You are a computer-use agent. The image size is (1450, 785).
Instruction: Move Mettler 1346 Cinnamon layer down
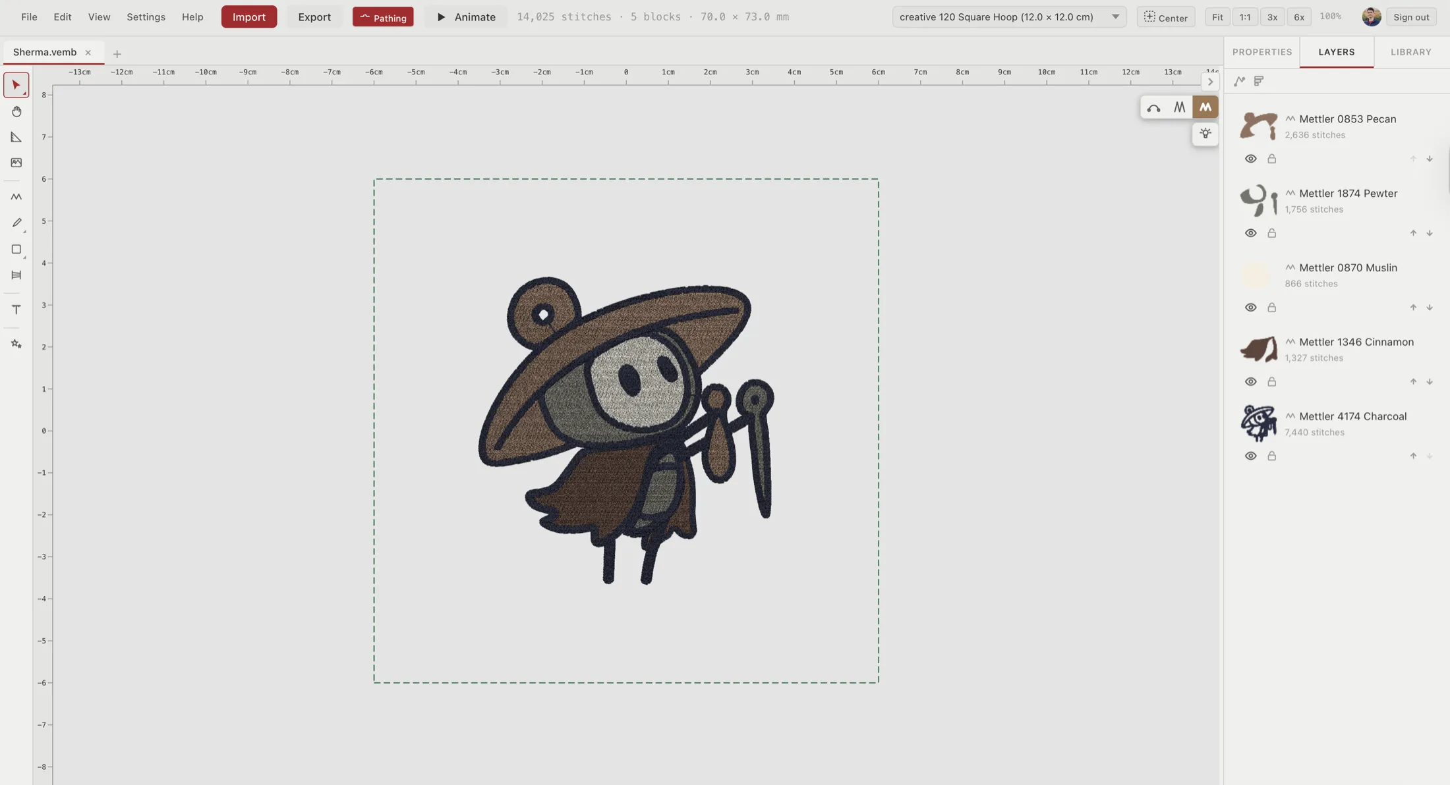coord(1430,381)
